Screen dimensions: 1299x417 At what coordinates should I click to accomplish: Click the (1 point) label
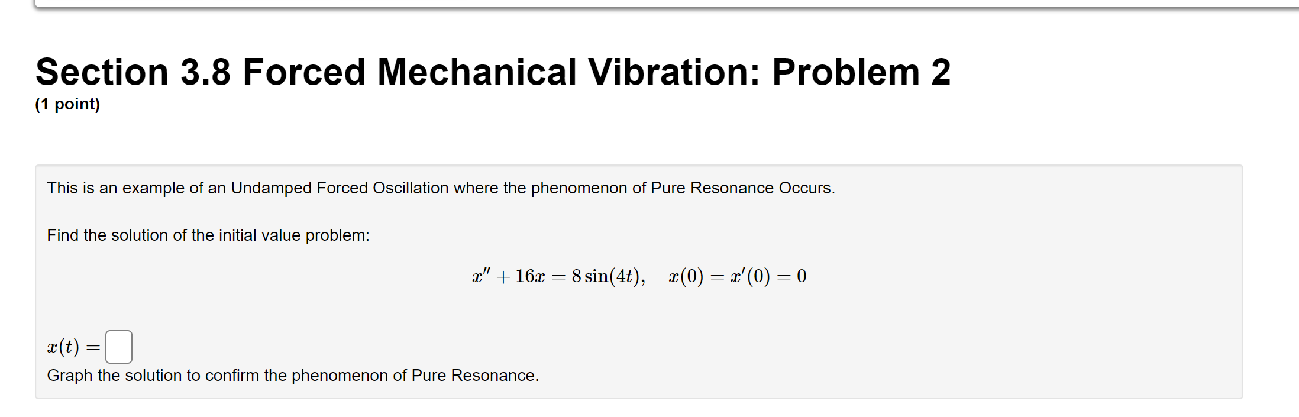click(67, 104)
